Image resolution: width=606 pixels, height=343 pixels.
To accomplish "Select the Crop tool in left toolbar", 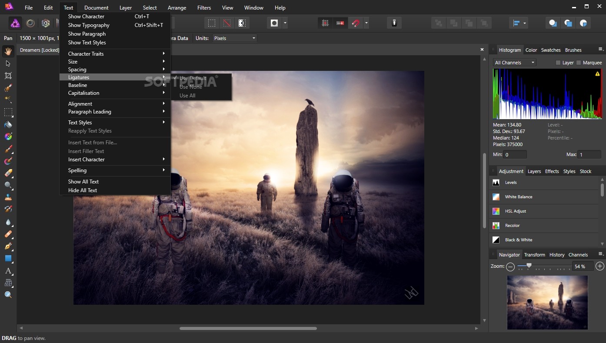I will [8, 76].
